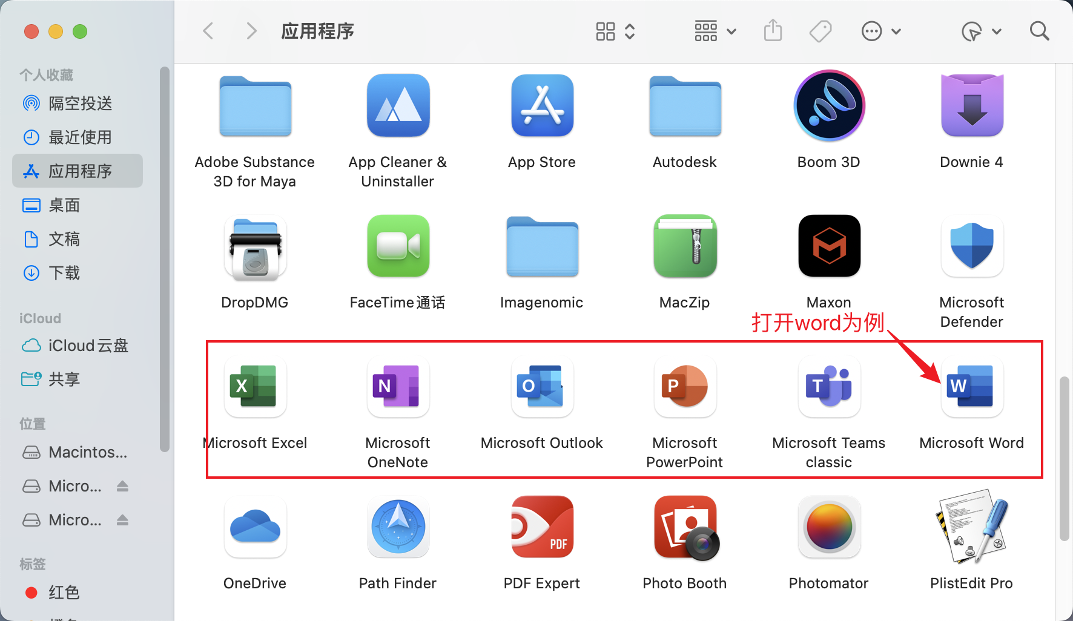Select the Microsoft OneNote icon
This screenshot has width=1073, height=621.
[398, 387]
